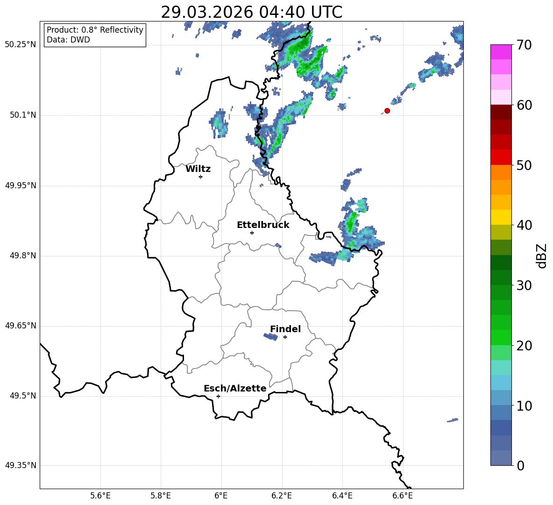Click the bright green 20 dBZ colorbar swatch
Image resolution: width=553 pixels, height=505 pixels.
tap(501, 337)
